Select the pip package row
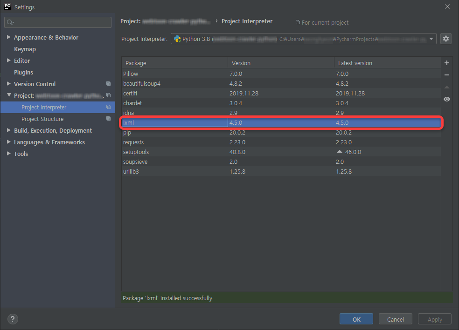Image resolution: width=459 pixels, height=330 pixels. 281,132
